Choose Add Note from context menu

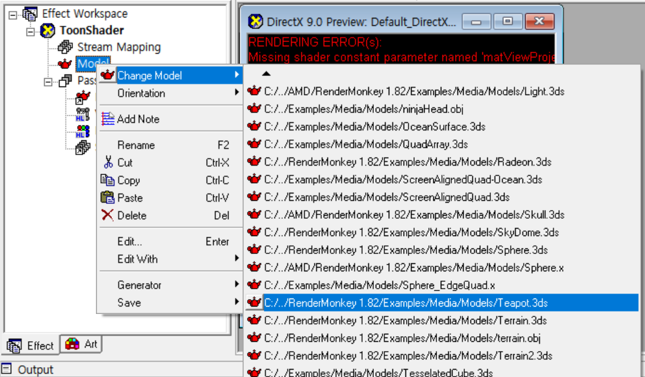pyautogui.click(x=170, y=119)
